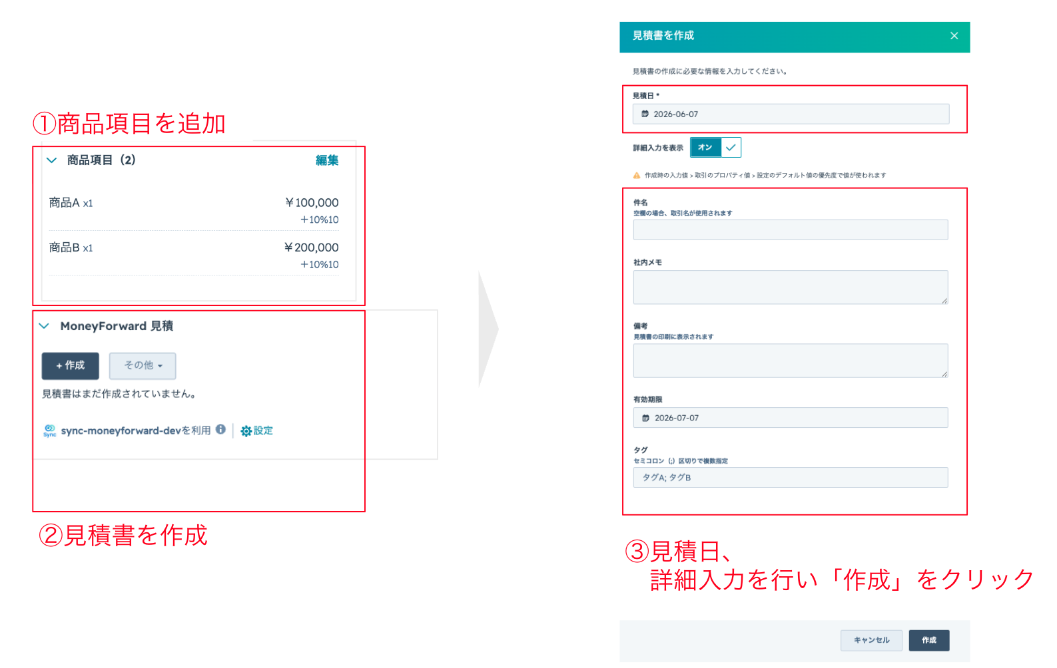Screen dimensions: 1057x668
Task: Close the 見積書を作成 dialog with X
Action: coord(954,36)
